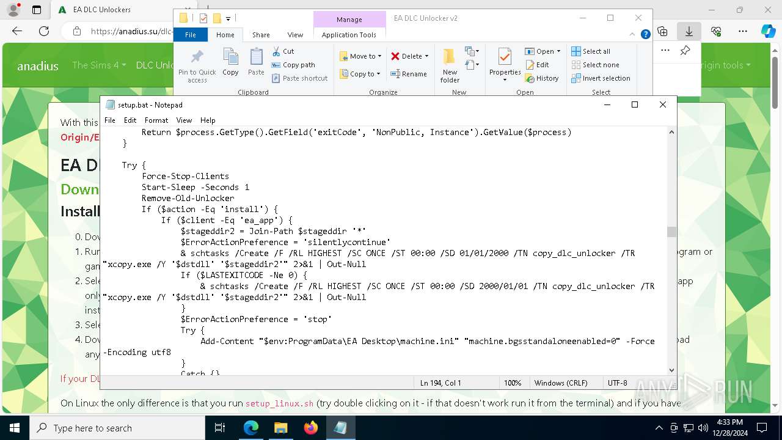
Task: Click the Delete button in Organize group
Action: tap(406, 56)
